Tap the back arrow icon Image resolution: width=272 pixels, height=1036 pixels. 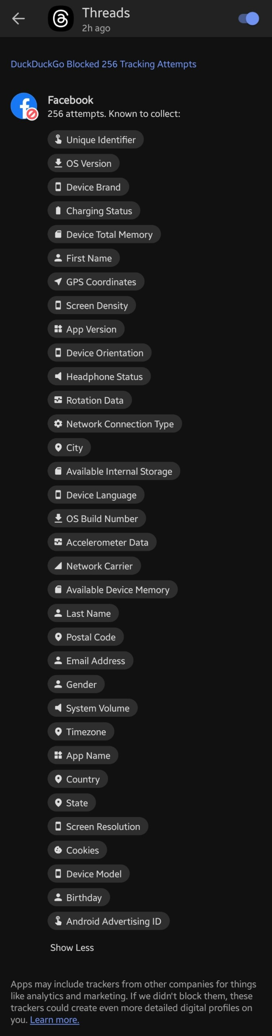coord(18,18)
